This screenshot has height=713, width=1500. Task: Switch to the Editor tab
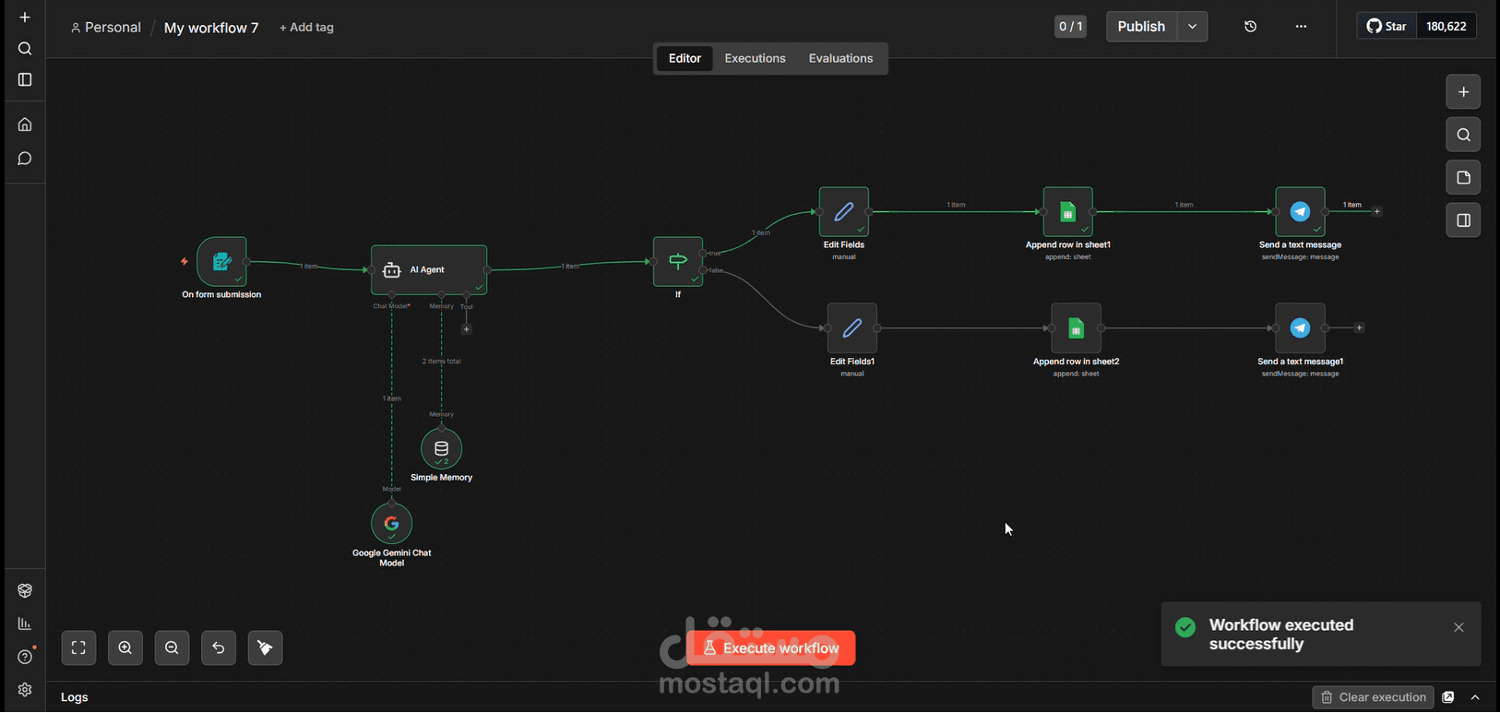[x=685, y=58]
